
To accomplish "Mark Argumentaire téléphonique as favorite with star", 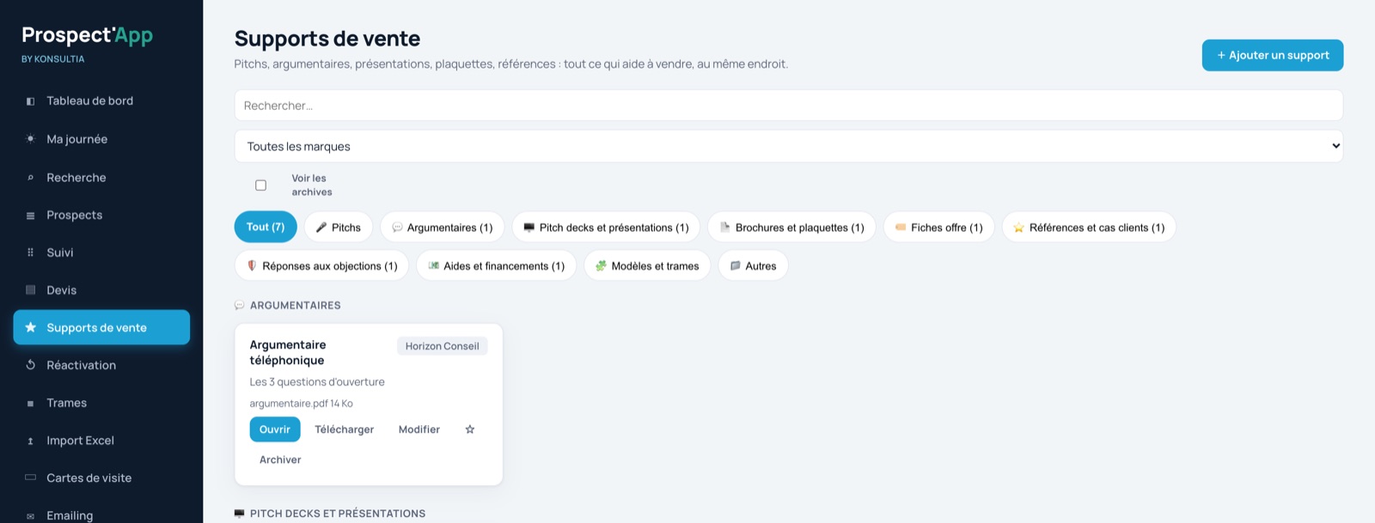I will [470, 429].
